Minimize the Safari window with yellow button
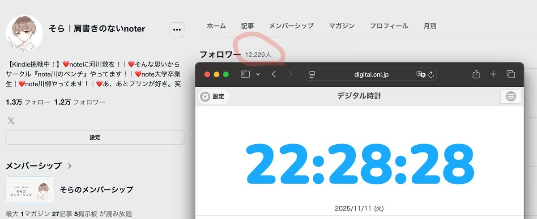This screenshot has width=537, height=219. (217, 74)
